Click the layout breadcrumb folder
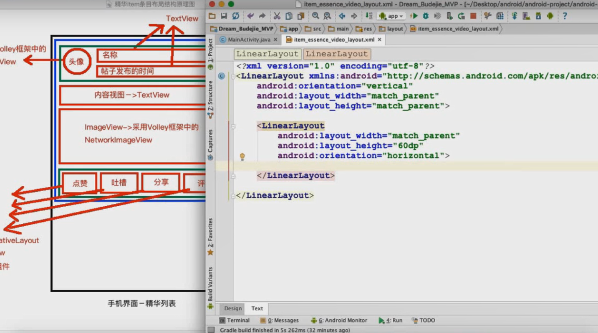 (x=391, y=29)
